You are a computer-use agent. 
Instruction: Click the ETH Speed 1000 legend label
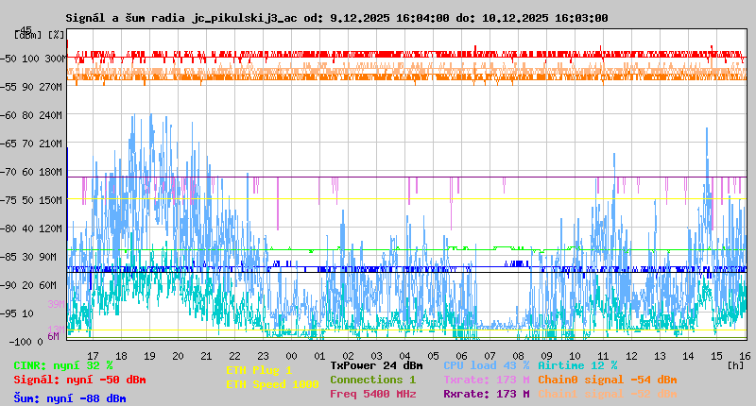pos(272,384)
